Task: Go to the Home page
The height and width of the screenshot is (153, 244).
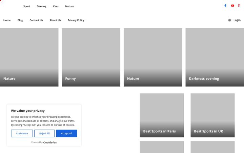Action: point(7,20)
